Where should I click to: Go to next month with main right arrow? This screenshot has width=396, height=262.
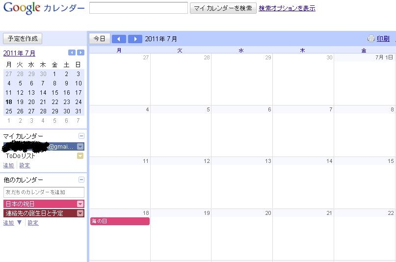click(135, 39)
